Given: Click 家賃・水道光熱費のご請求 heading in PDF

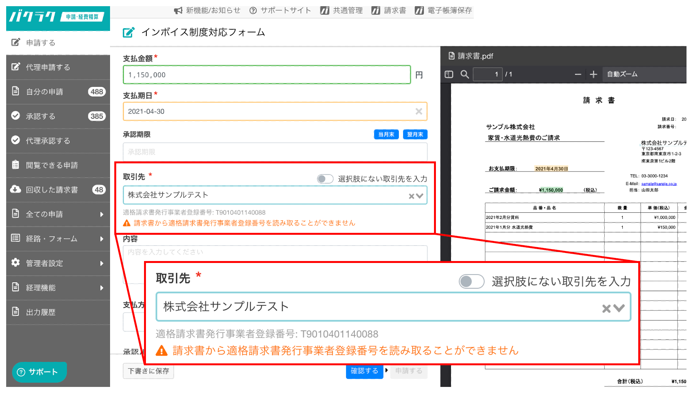Looking at the screenshot, I should click(524, 138).
